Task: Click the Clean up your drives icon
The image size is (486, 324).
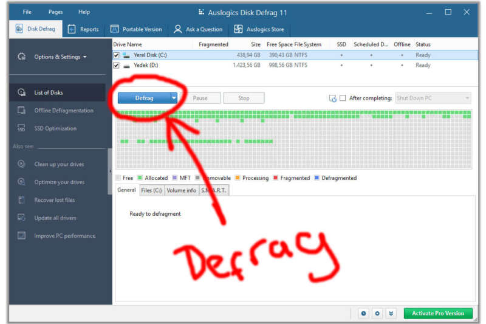Action: [21, 164]
